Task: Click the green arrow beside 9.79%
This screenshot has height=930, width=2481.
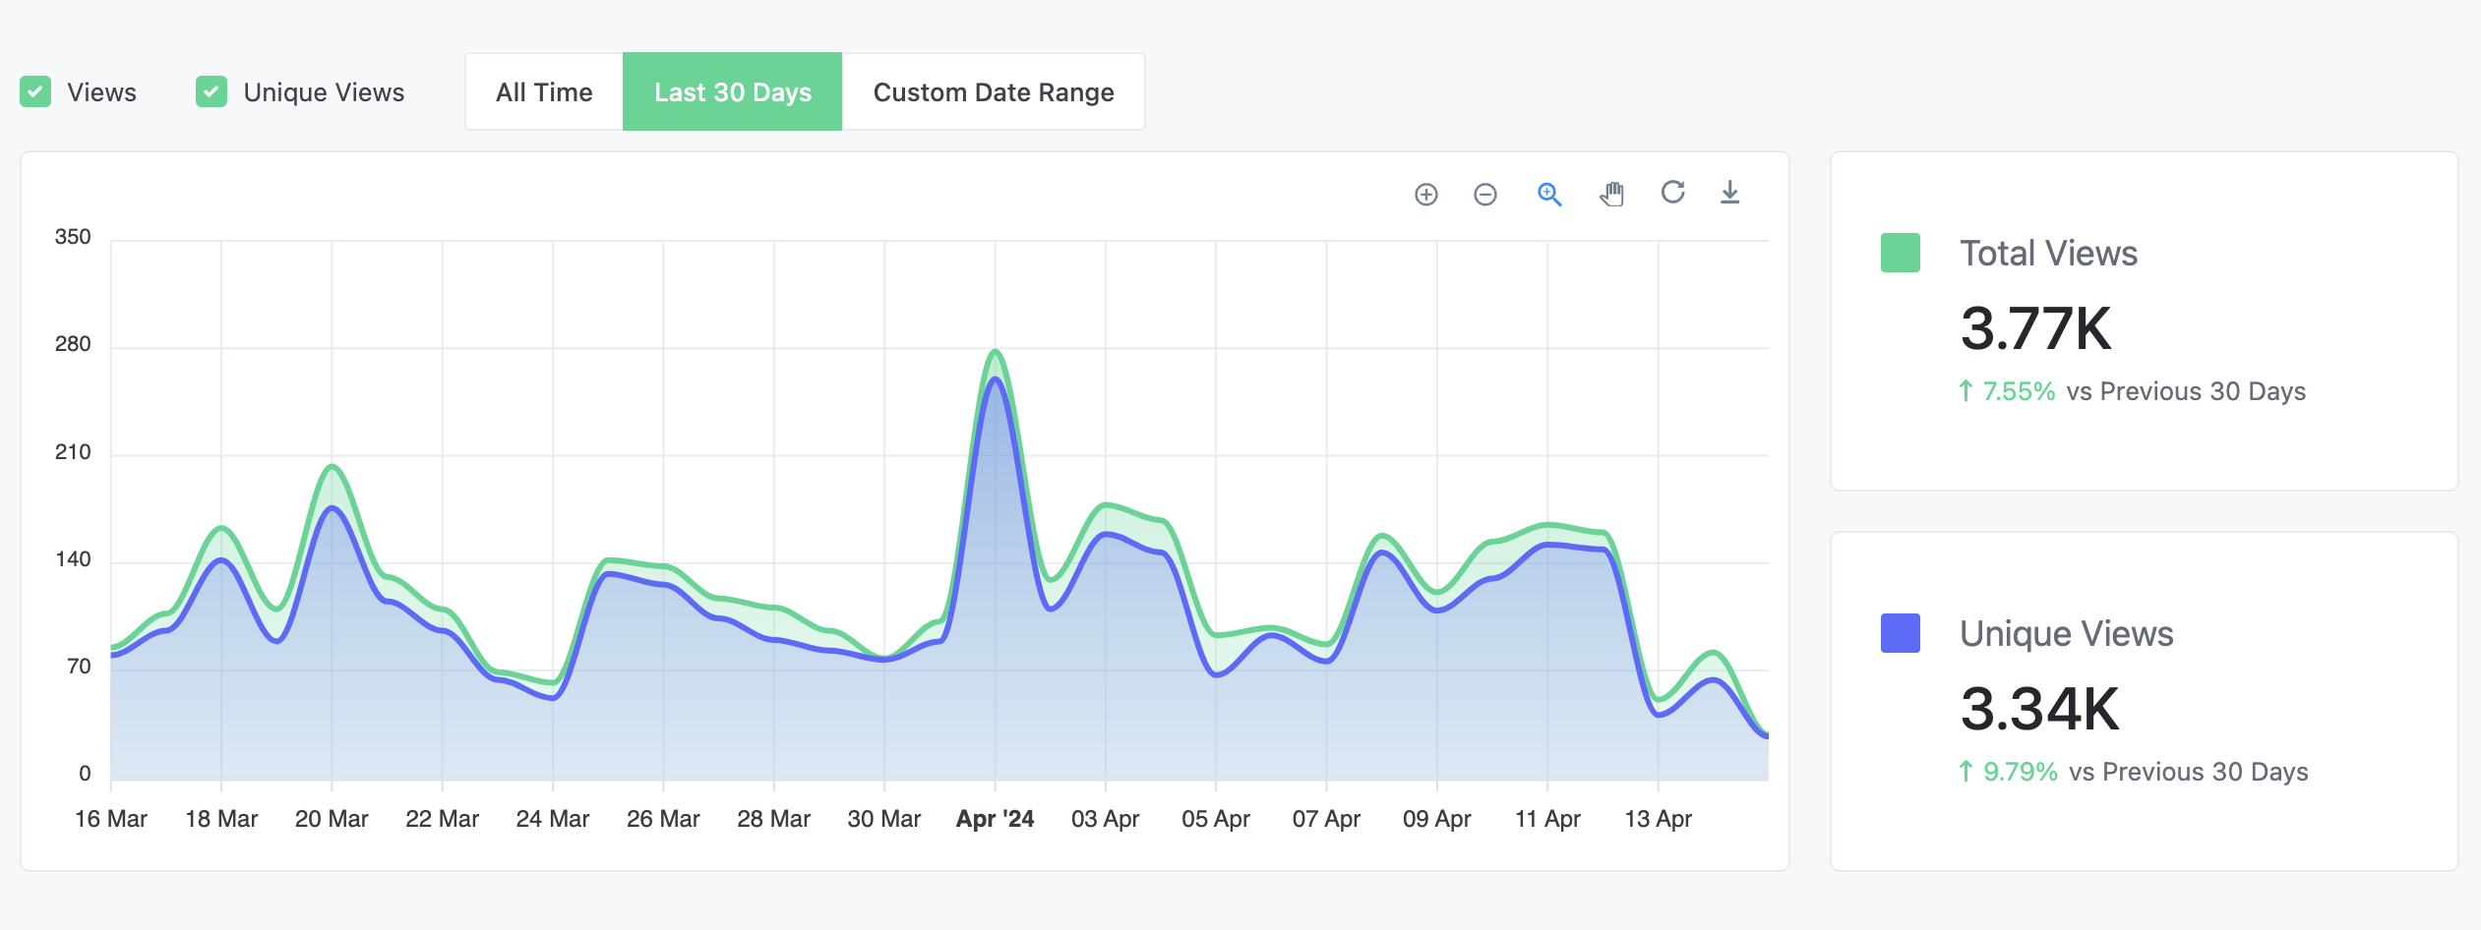Action: point(1966,772)
